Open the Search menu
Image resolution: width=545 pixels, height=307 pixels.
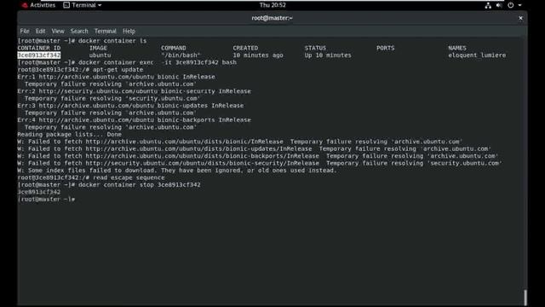point(79,31)
